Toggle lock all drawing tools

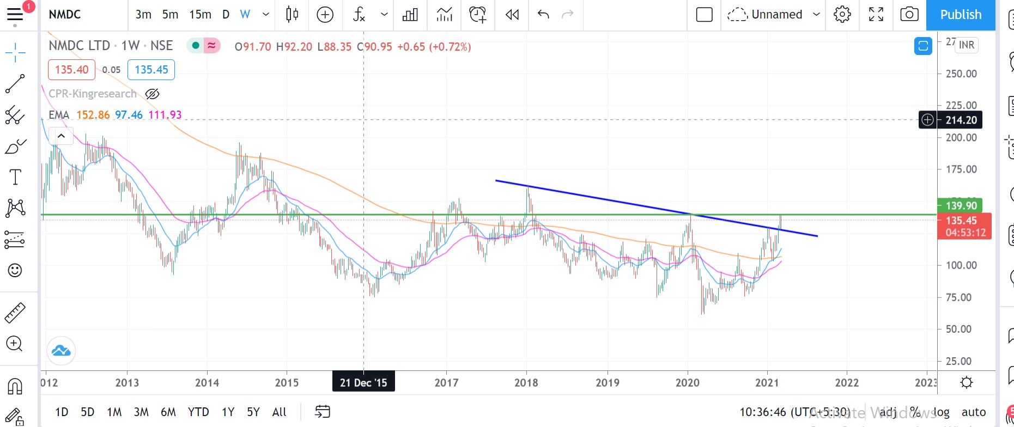click(15, 417)
